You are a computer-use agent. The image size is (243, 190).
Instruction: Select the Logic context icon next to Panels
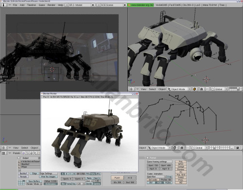(x=24, y=153)
